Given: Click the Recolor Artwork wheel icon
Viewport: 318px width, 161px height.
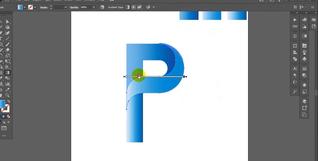Looking at the screenshot, I should pyautogui.click(x=102, y=7).
